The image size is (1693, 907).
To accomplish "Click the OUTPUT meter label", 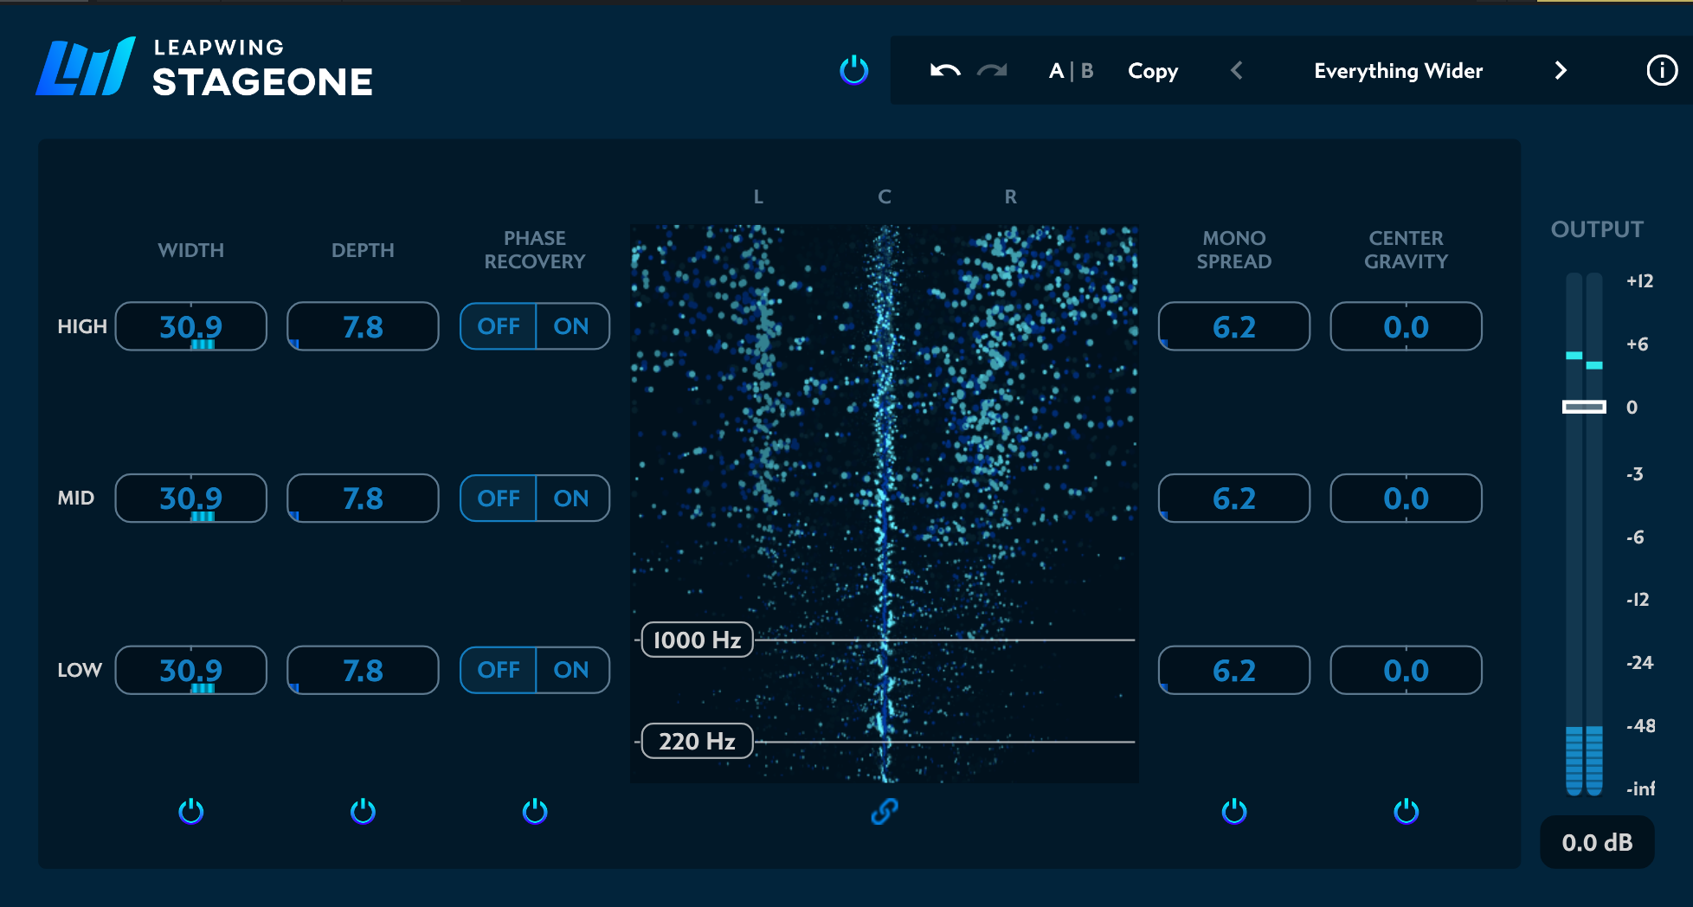I will coord(1597,229).
